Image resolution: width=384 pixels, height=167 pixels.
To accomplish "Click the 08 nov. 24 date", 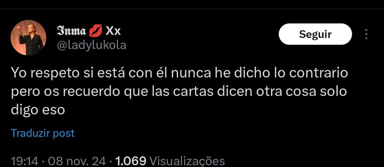I will coord(77,161).
